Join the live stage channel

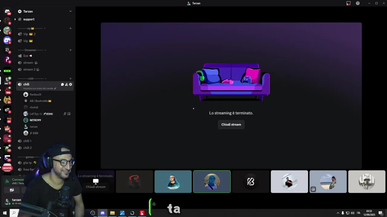[45, 56]
